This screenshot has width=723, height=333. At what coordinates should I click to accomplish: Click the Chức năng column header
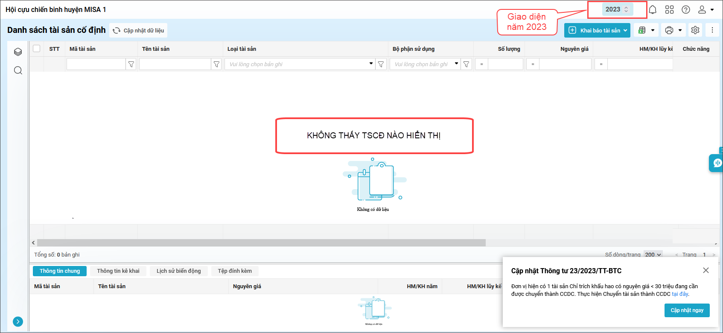696,49
